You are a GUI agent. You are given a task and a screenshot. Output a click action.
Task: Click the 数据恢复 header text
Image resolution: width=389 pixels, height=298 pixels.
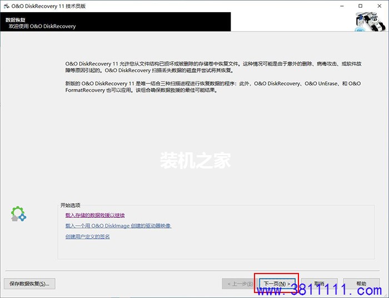16,20
